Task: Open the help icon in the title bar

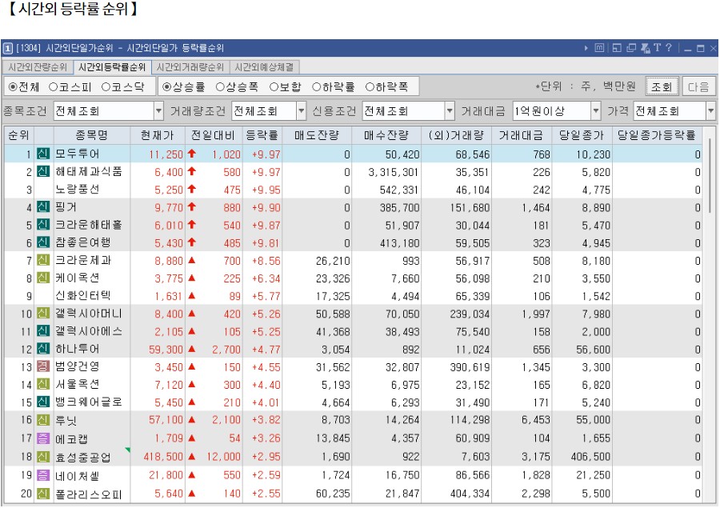Action: click(669, 48)
